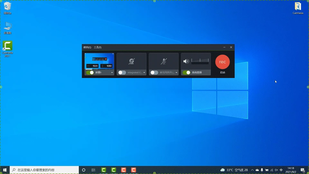
Task: Disable the 系统音频 system audio toggle
Action: point(187,72)
